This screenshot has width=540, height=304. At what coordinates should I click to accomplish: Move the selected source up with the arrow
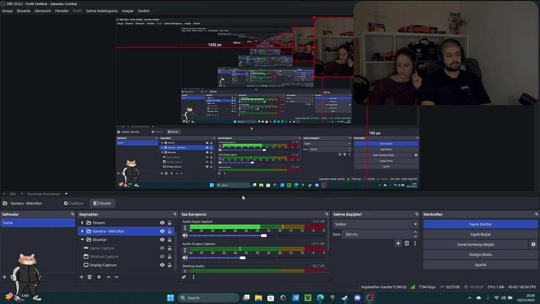(x=108, y=277)
